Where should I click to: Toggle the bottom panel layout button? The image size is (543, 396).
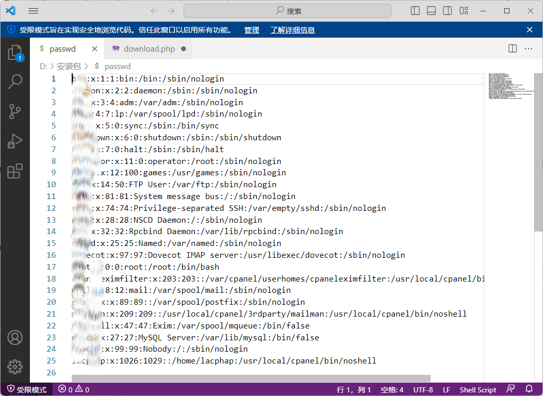pyautogui.click(x=431, y=11)
